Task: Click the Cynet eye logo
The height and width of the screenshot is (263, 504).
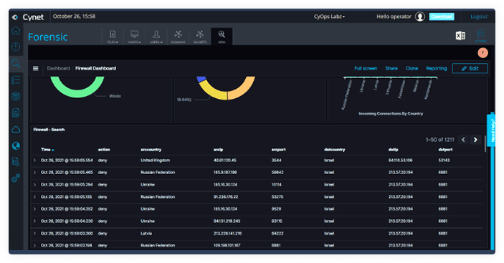Action: [x=15, y=17]
